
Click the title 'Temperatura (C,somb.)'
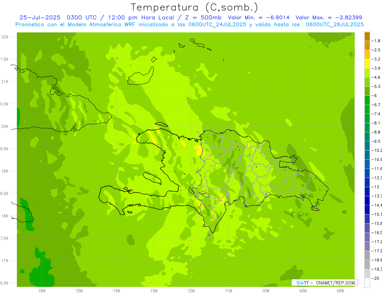(195, 7)
